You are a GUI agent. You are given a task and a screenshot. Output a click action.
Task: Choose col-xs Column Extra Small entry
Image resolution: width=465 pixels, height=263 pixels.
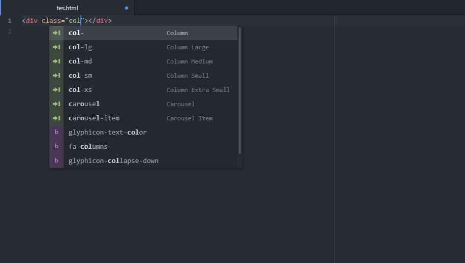(143, 90)
